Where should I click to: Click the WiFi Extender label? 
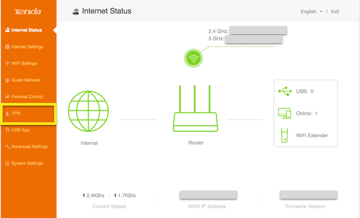tap(312, 135)
